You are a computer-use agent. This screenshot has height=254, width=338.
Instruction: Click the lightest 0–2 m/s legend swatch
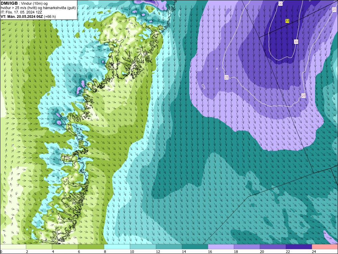(x=13, y=247)
